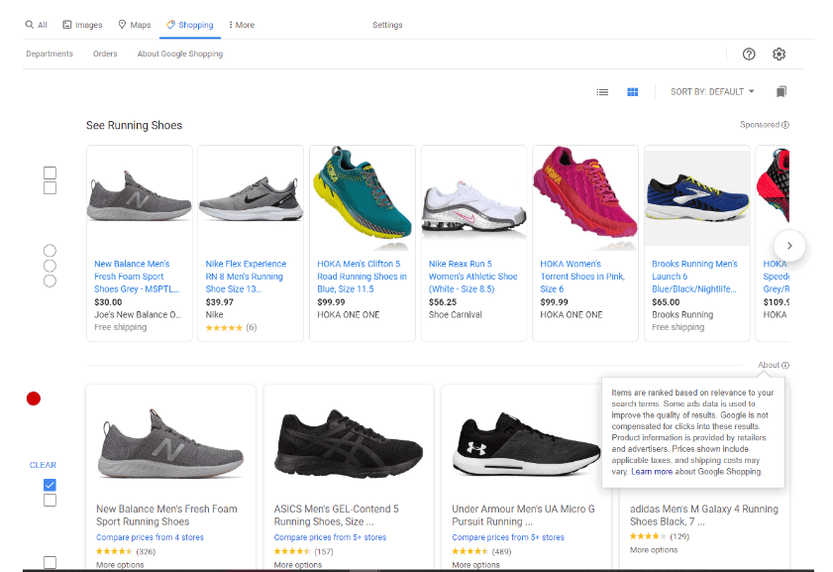Select the red color swatch filter
The image size is (833, 572).
pos(34,399)
